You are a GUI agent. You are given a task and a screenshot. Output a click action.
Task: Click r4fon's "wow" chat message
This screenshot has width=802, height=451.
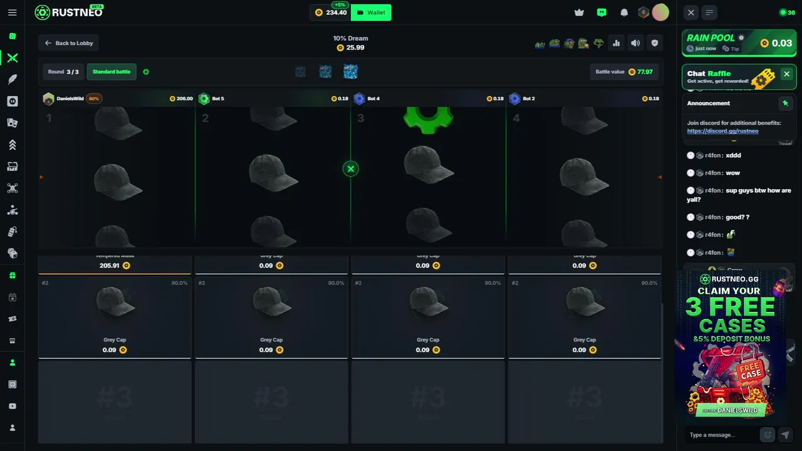[733, 173]
